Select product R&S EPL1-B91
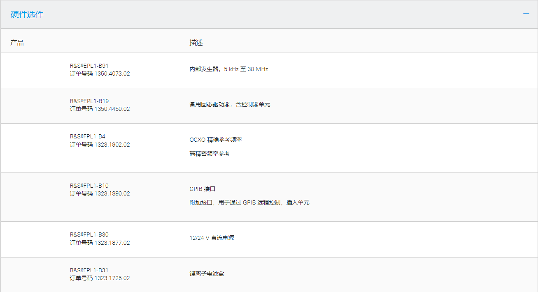 point(89,66)
